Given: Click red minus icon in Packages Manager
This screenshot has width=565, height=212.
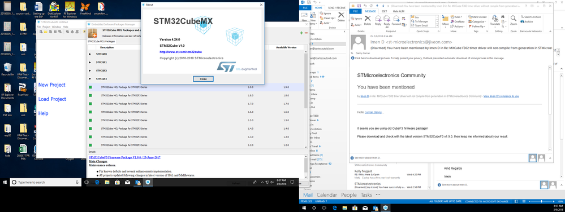Looking at the screenshot, I should tap(307, 33).
